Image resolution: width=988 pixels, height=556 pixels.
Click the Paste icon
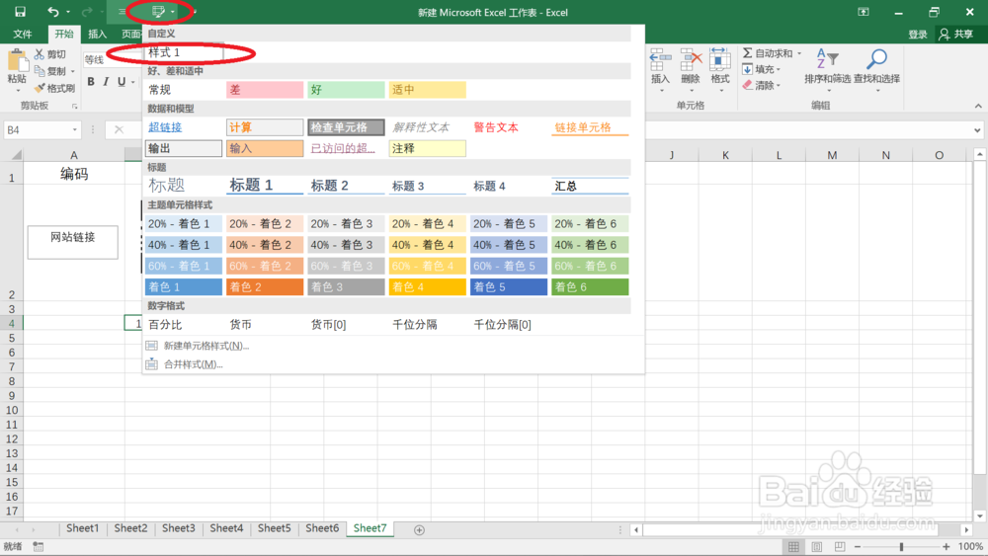pos(17,61)
